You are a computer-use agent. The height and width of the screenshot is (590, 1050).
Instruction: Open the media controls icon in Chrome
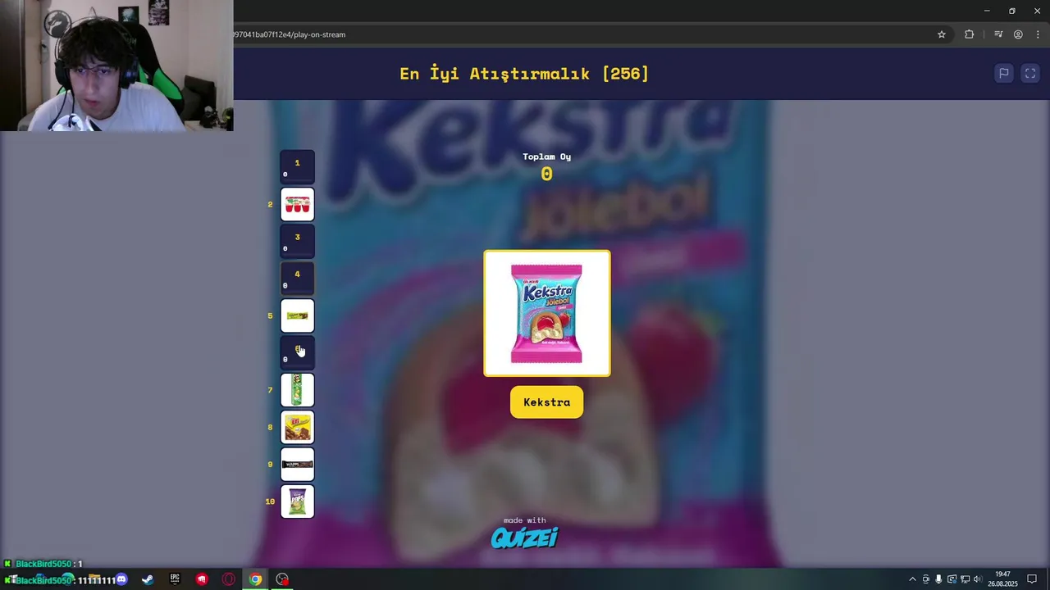click(x=998, y=34)
